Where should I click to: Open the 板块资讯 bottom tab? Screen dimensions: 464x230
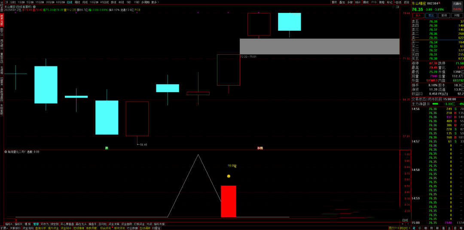pos(119,228)
